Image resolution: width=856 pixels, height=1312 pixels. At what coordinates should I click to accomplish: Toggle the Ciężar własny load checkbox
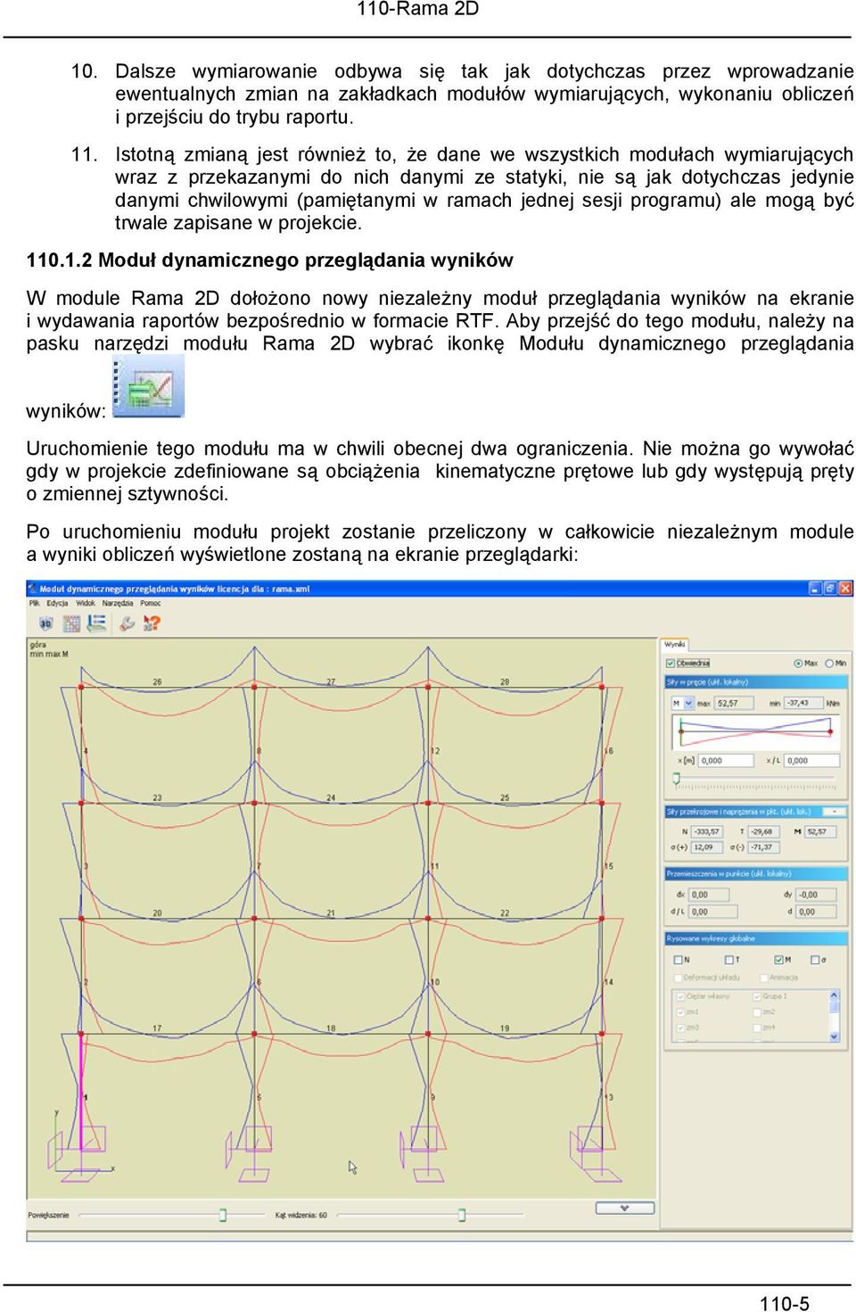[681, 996]
